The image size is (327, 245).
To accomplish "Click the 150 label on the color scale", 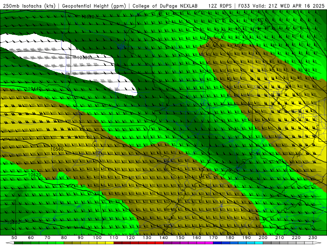I will (x=180, y=238).
